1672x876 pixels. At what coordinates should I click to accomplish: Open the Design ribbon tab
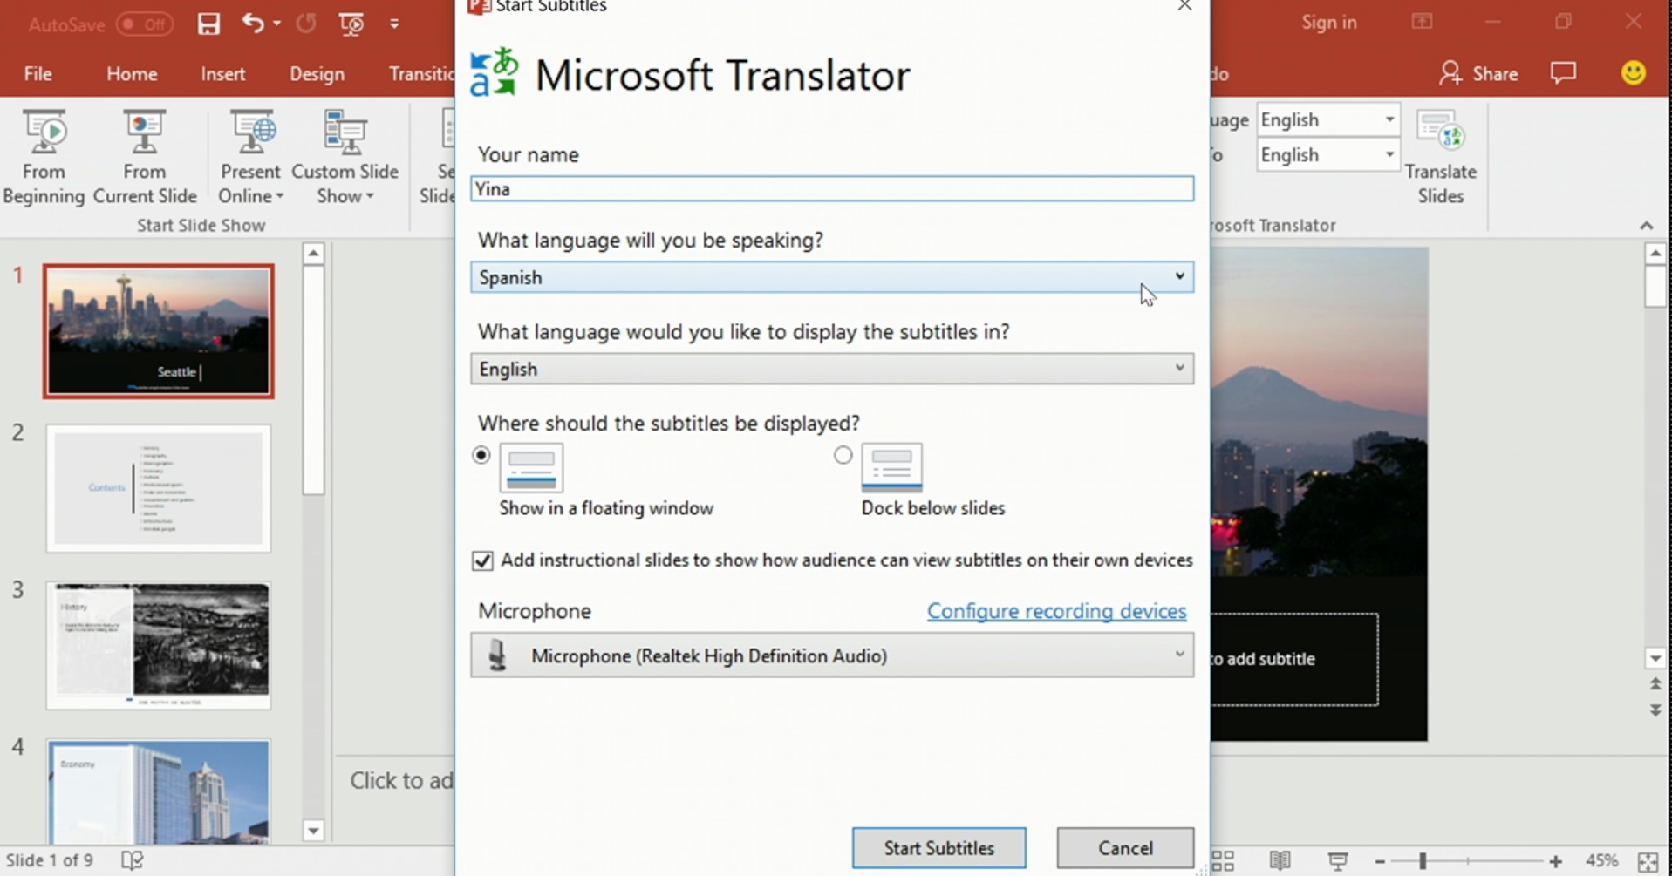click(x=317, y=74)
